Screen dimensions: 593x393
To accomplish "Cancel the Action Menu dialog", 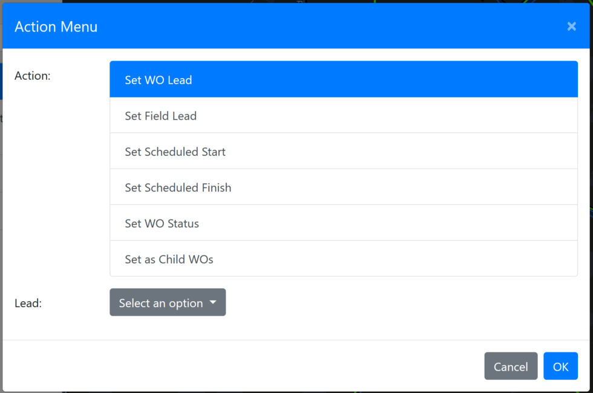I will pos(511,366).
